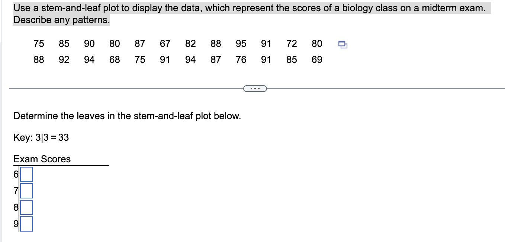Click the answer box next to stem 8
Viewport: 505px width, 242px height.
click(x=26, y=207)
